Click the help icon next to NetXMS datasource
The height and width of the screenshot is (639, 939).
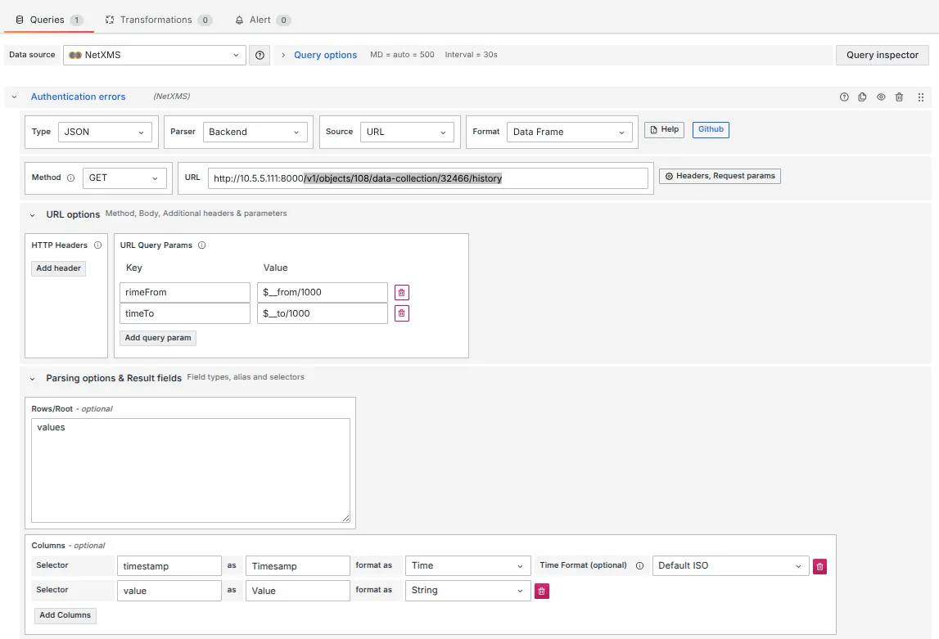coord(260,55)
